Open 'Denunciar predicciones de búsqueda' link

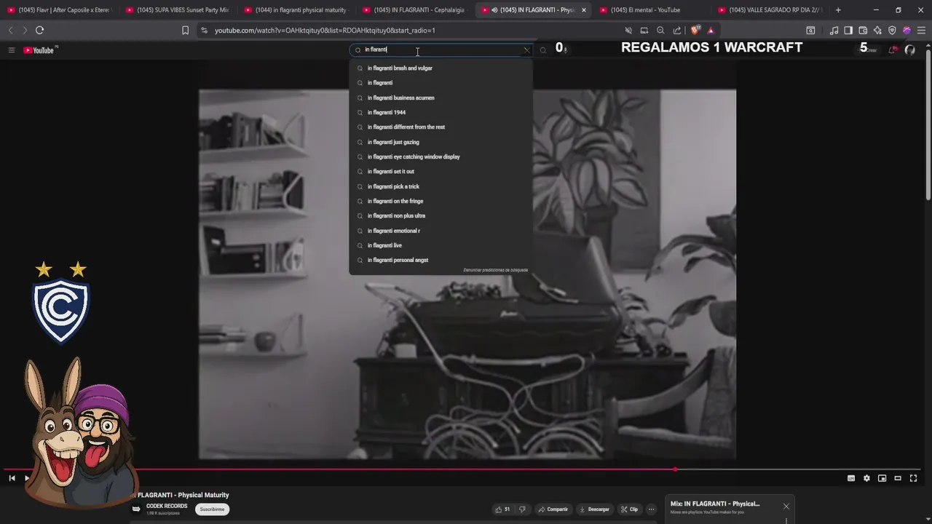[496, 270]
